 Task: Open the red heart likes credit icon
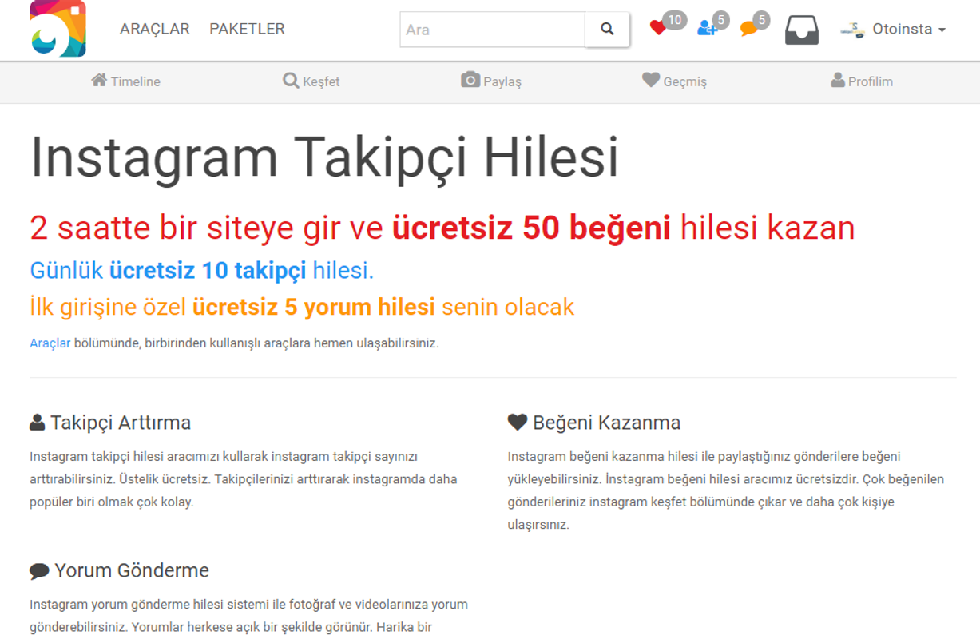[658, 29]
